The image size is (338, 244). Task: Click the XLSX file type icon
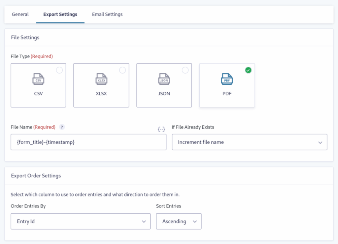[x=101, y=79]
